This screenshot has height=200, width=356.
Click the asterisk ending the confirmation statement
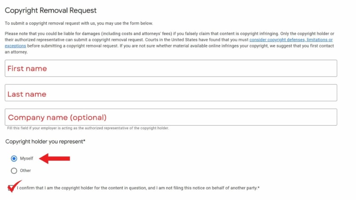[259, 188]
